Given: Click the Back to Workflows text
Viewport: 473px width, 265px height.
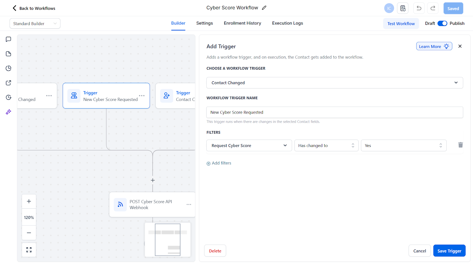Looking at the screenshot, I should (37, 8).
